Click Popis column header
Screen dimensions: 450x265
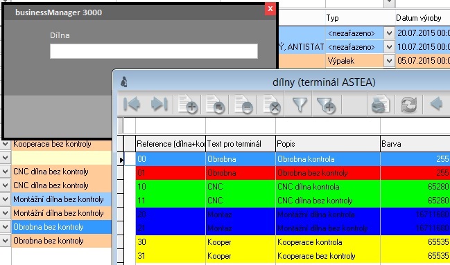pyautogui.click(x=328, y=144)
